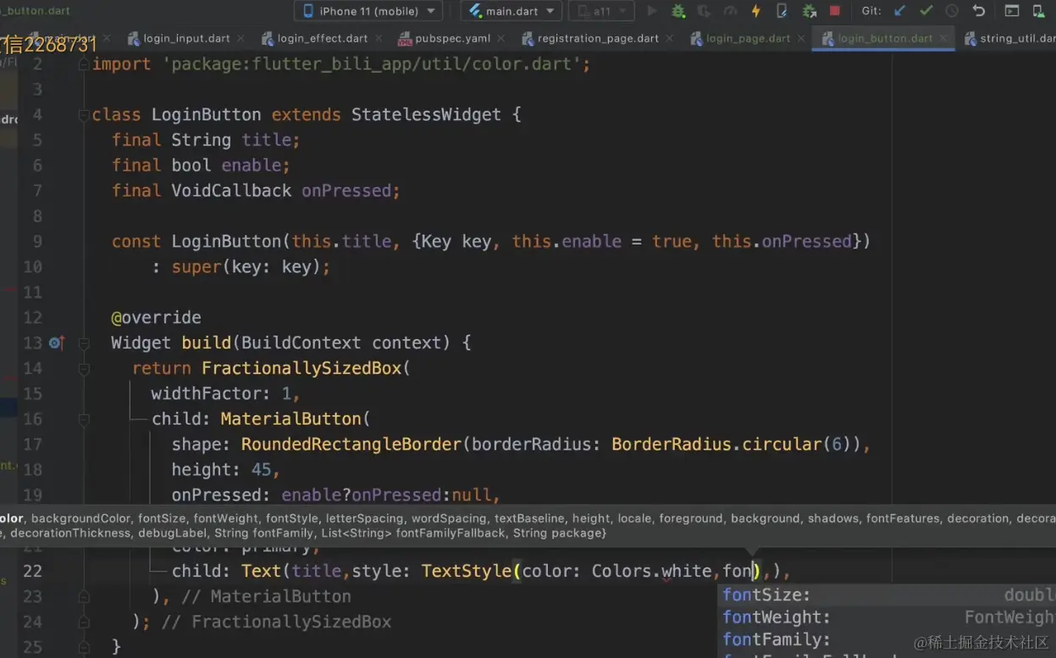
Task: Click the BuildContext context parameter
Action: pos(346,343)
